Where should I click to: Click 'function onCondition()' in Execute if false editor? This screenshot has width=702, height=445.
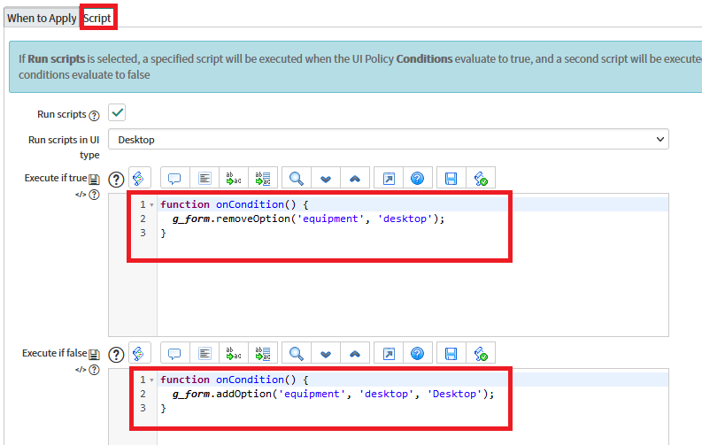coord(228,380)
